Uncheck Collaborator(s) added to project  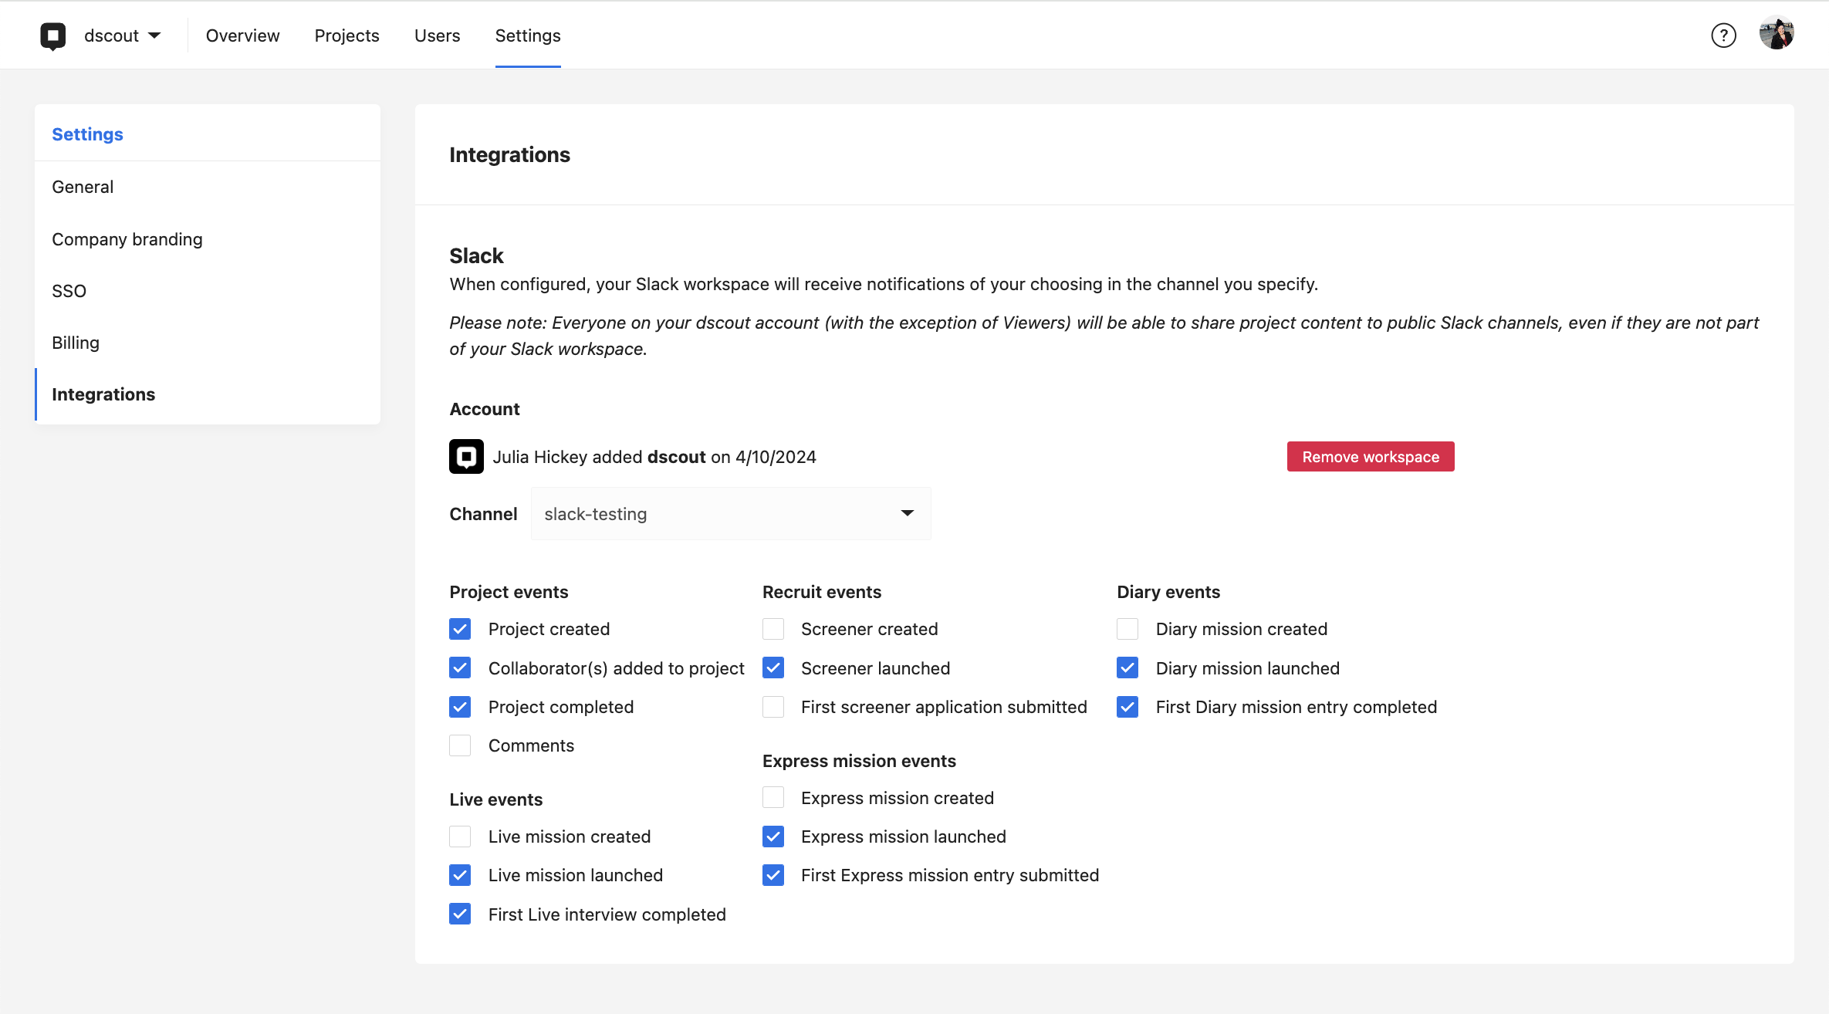tap(460, 668)
